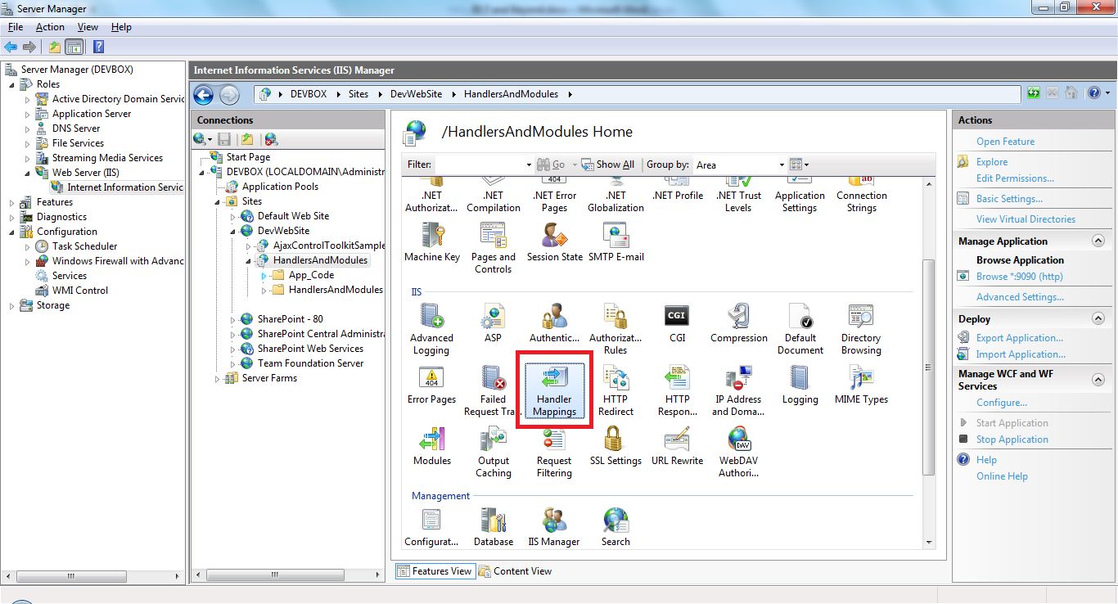
Task: Click the IIS Manager back navigation button
Action: [x=204, y=94]
